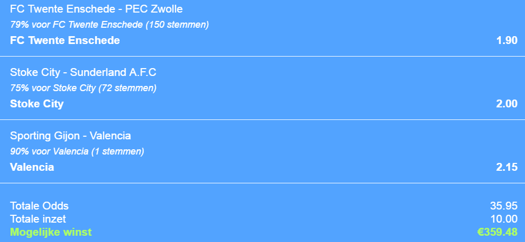The width and height of the screenshot is (525, 242).
Task: Click the 90% voor Valencia vote text
Action: (77, 151)
